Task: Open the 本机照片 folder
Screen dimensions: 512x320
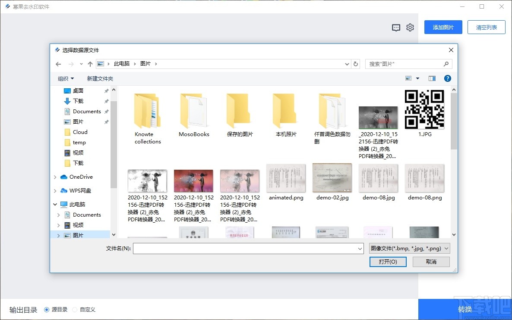Action: [286, 115]
